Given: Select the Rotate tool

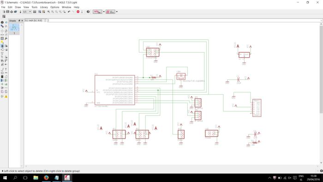Looking at the screenshot, I should [6, 35].
